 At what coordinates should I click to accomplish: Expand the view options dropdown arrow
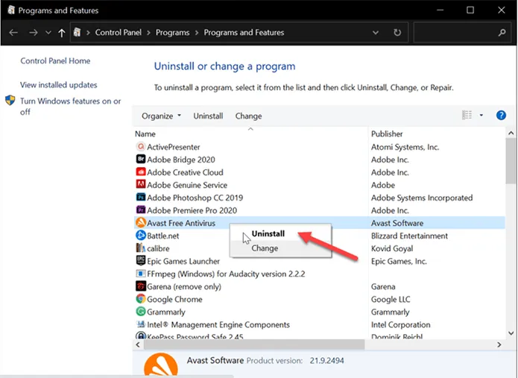[x=481, y=116]
